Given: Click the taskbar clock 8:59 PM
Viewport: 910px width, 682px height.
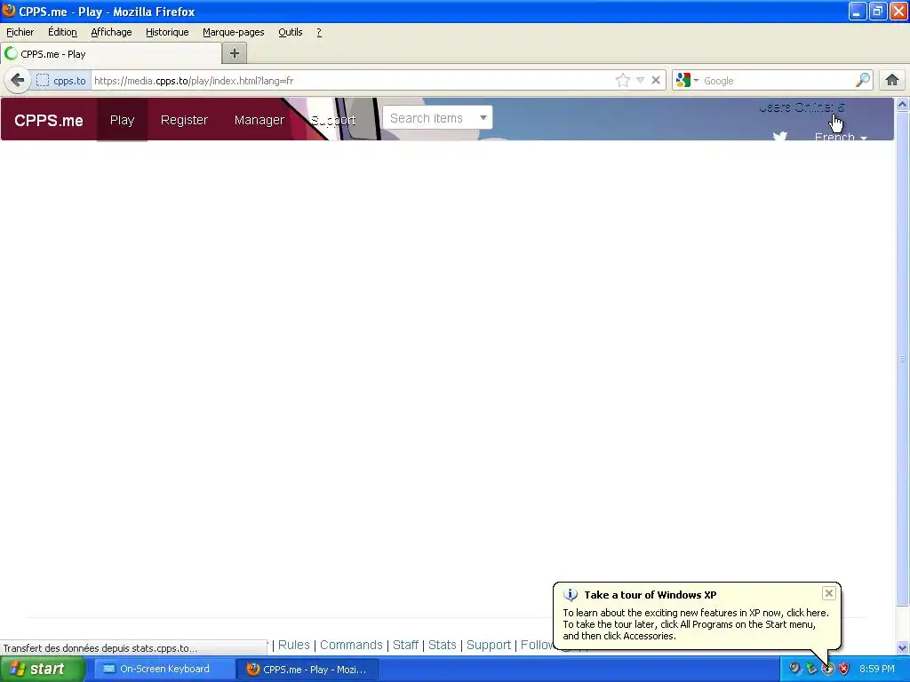Looking at the screenshot, I should pyautogui.click(x=877, y=669).
